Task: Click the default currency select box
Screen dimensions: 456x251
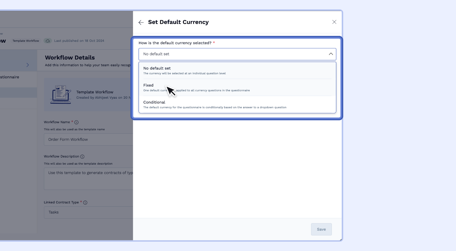Action: [x=234, y=54]
